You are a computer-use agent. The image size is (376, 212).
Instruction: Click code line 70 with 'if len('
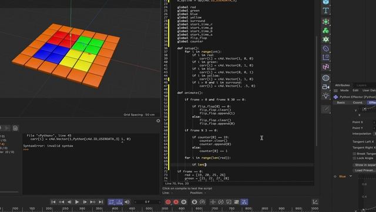(x=199, y=165)
